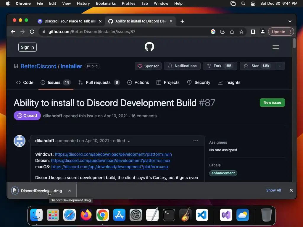Open Terminal from the Dock
This screenshot has height=227, width=303.
[x=169, y=215]
